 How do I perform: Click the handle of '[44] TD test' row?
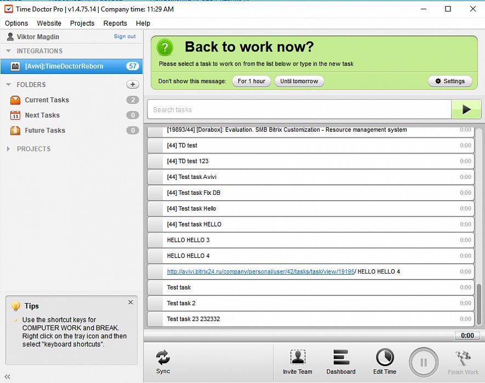click(x=155, y=146)
